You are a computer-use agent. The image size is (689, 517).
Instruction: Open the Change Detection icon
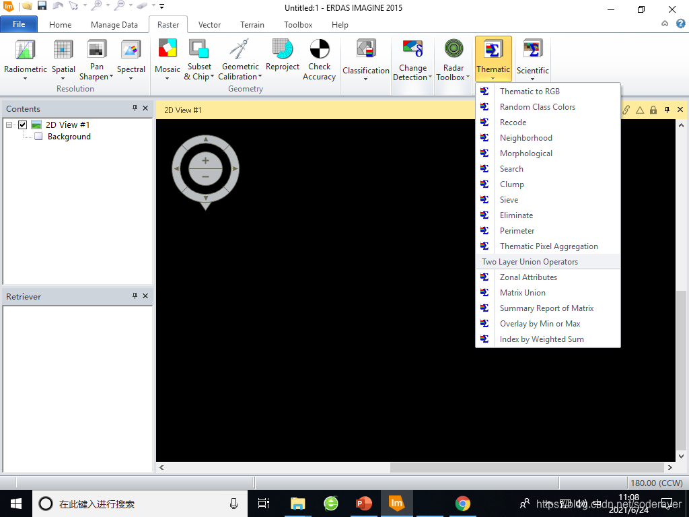412,48
